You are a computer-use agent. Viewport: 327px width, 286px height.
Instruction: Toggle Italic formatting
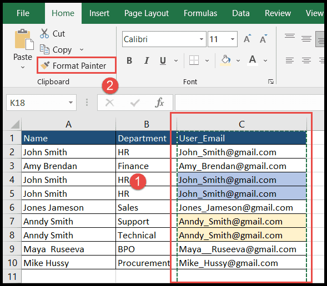coord(147,60)
